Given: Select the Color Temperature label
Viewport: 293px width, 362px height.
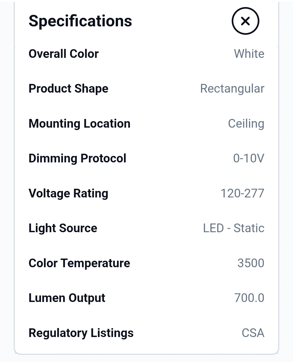Looking at the screenshot, I should (x=79, y=263).
